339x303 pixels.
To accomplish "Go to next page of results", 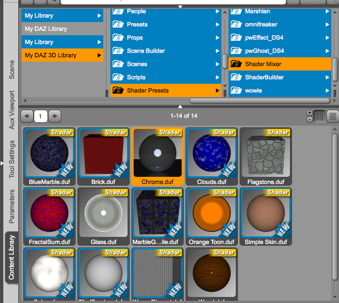I will point(55,116).
